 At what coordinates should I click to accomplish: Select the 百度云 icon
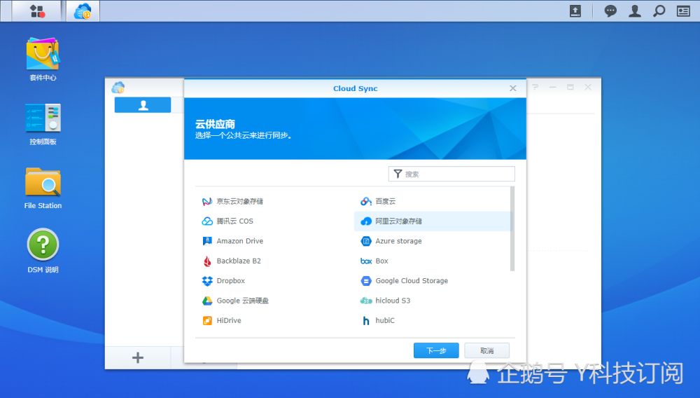[366, 202]
